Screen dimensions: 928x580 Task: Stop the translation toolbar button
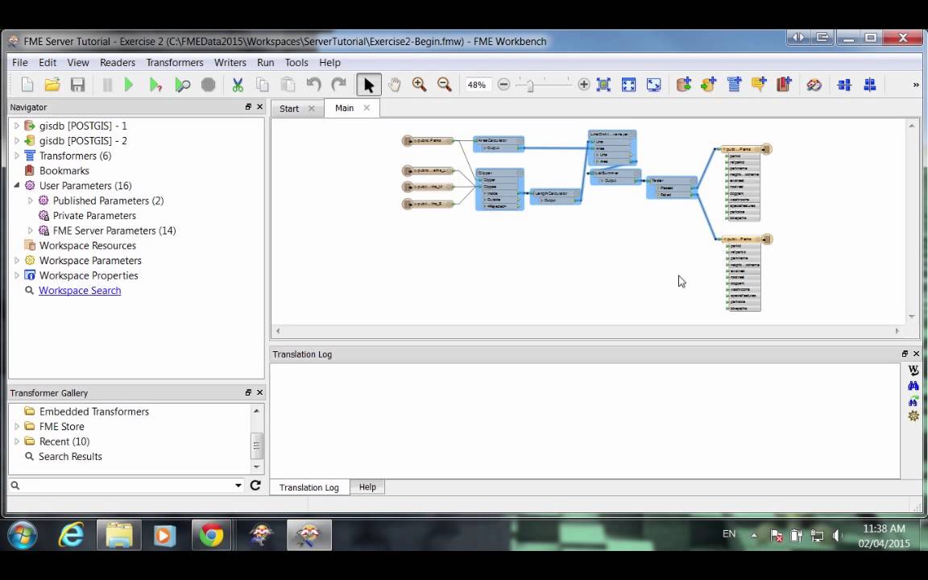point(209,85)
